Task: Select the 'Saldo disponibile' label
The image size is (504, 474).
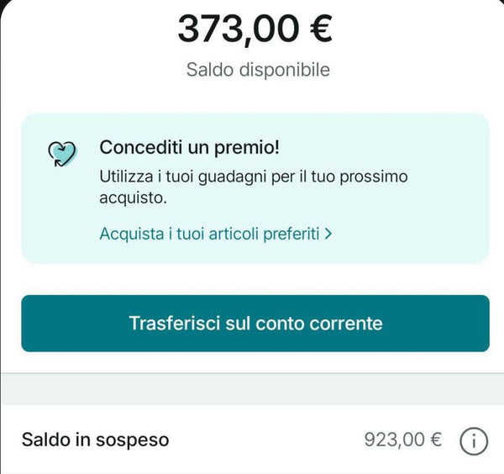Action: [x=258, y=70]
